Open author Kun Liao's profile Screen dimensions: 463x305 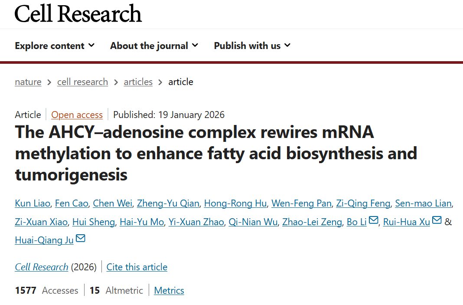pos(32,203)
